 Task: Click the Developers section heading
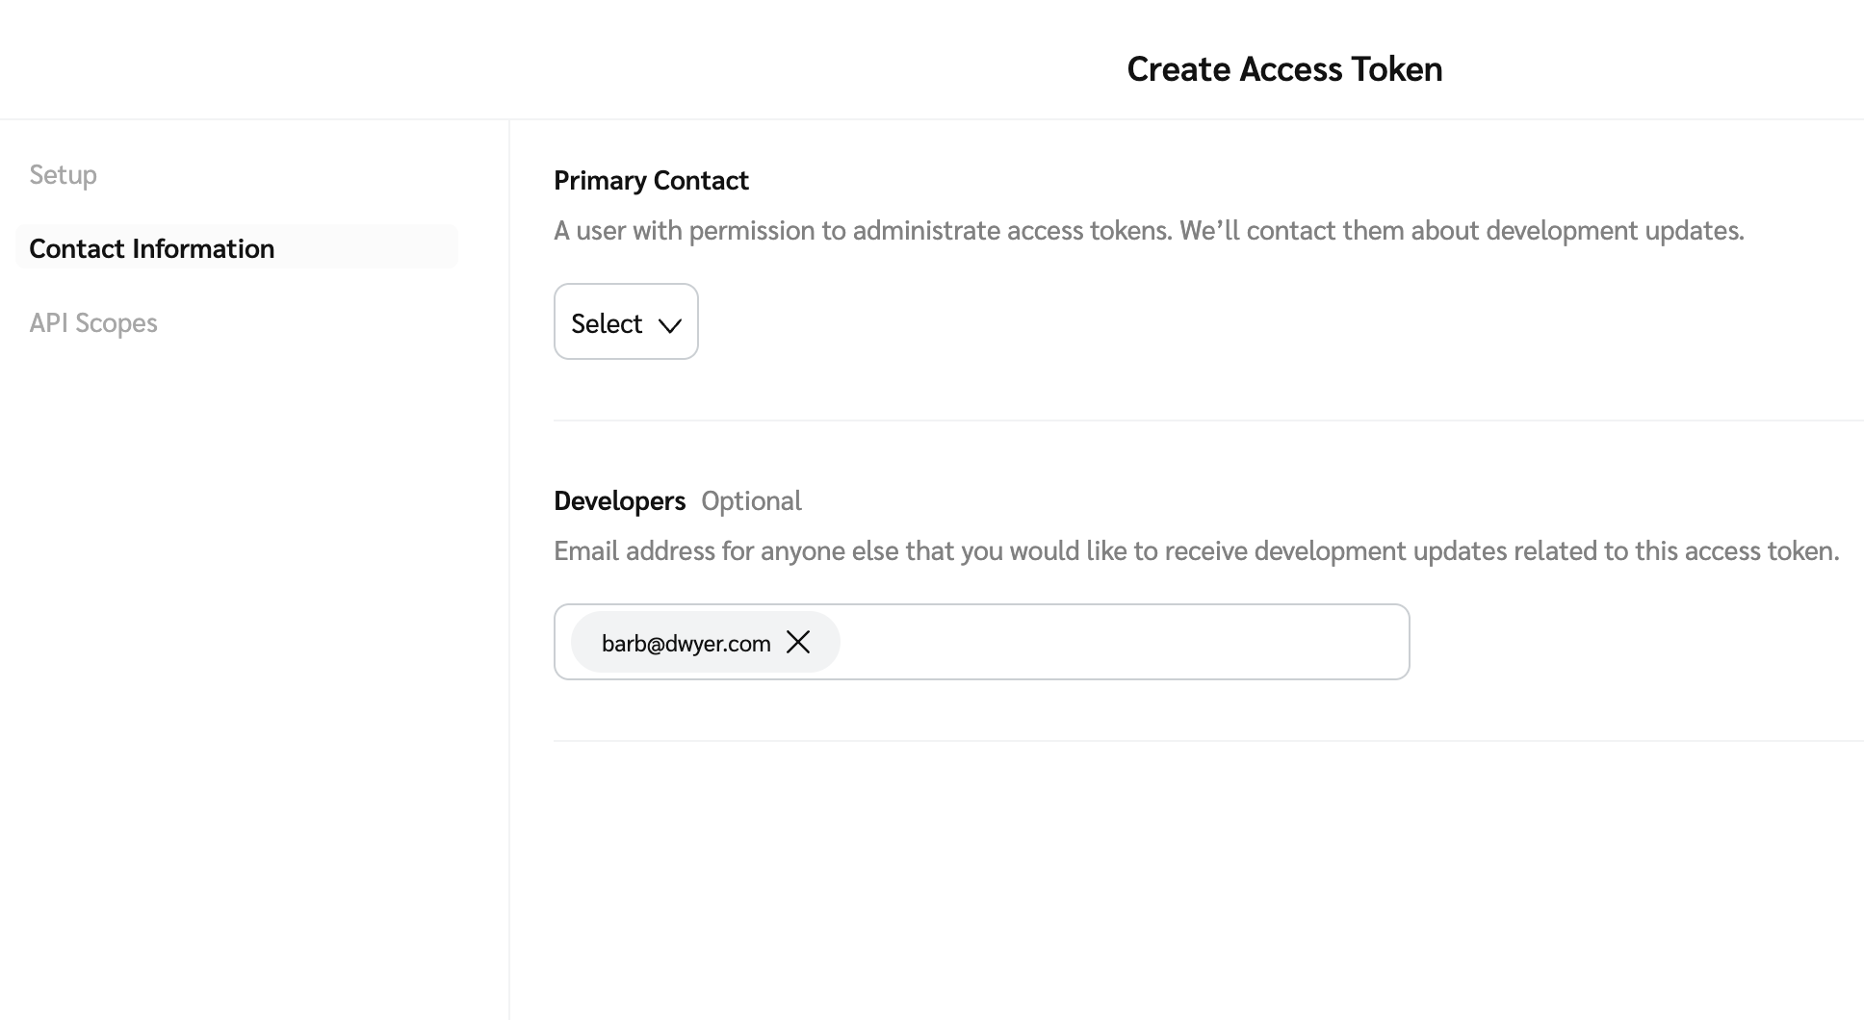tap(619, 501)
